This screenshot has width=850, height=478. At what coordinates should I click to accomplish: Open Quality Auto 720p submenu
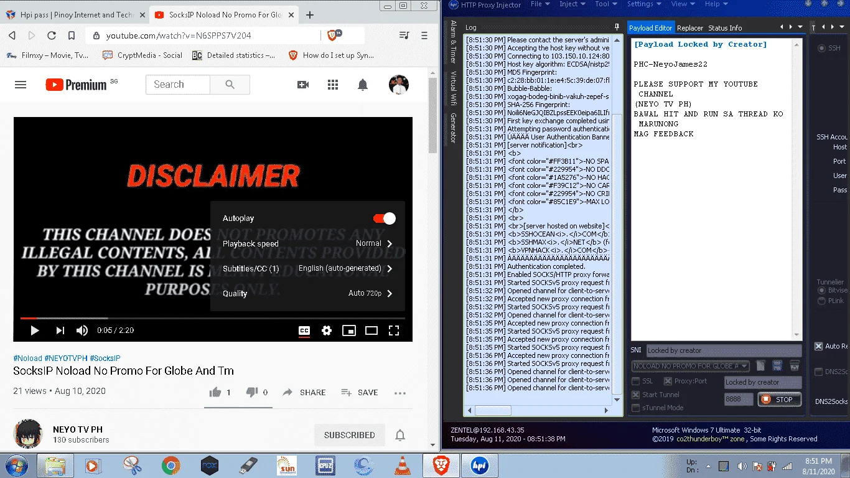click(308, 293)
